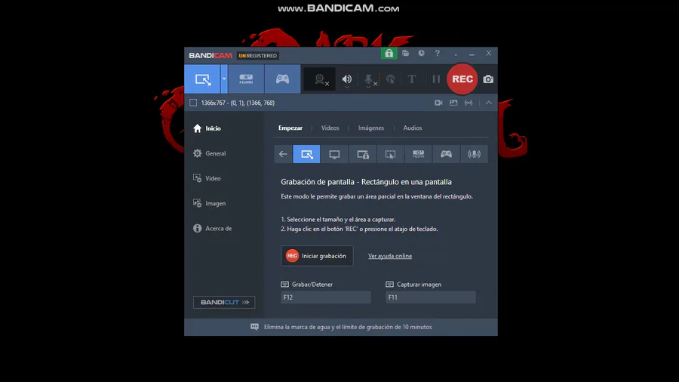
Task: Select the specific window lock mode icon
Action: [362, 154]
